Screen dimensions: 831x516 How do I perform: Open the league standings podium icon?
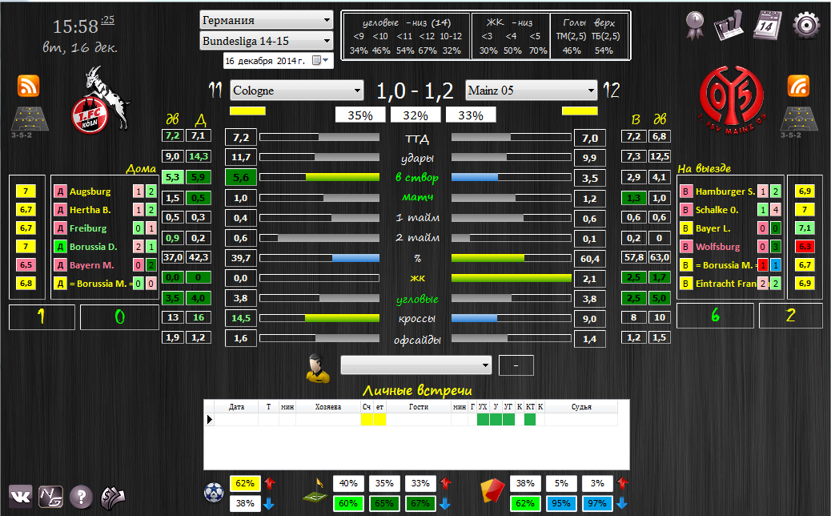click(x=729, y=26)
